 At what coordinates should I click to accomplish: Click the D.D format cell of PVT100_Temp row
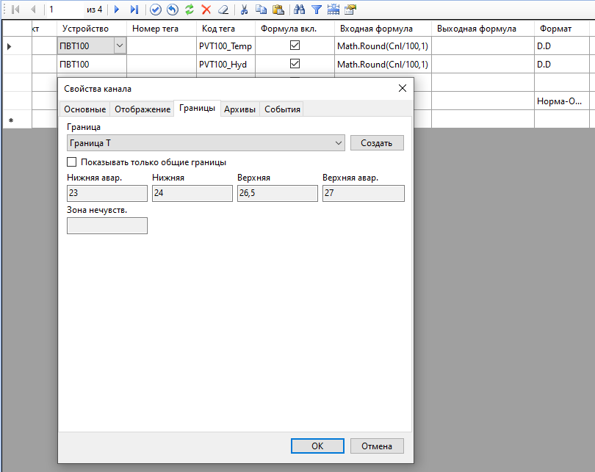pos(562,46)
